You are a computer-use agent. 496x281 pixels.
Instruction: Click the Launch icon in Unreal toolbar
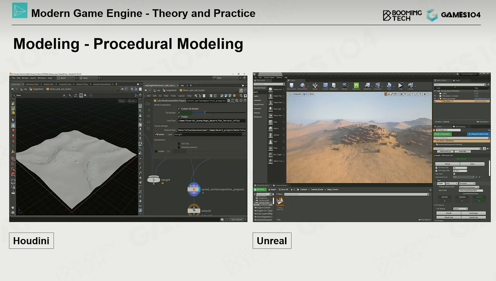click(410, 85)
